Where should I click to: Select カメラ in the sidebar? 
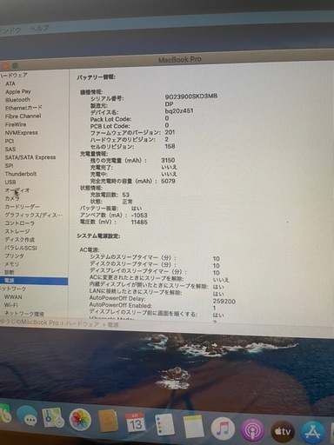tap(12, 198)
